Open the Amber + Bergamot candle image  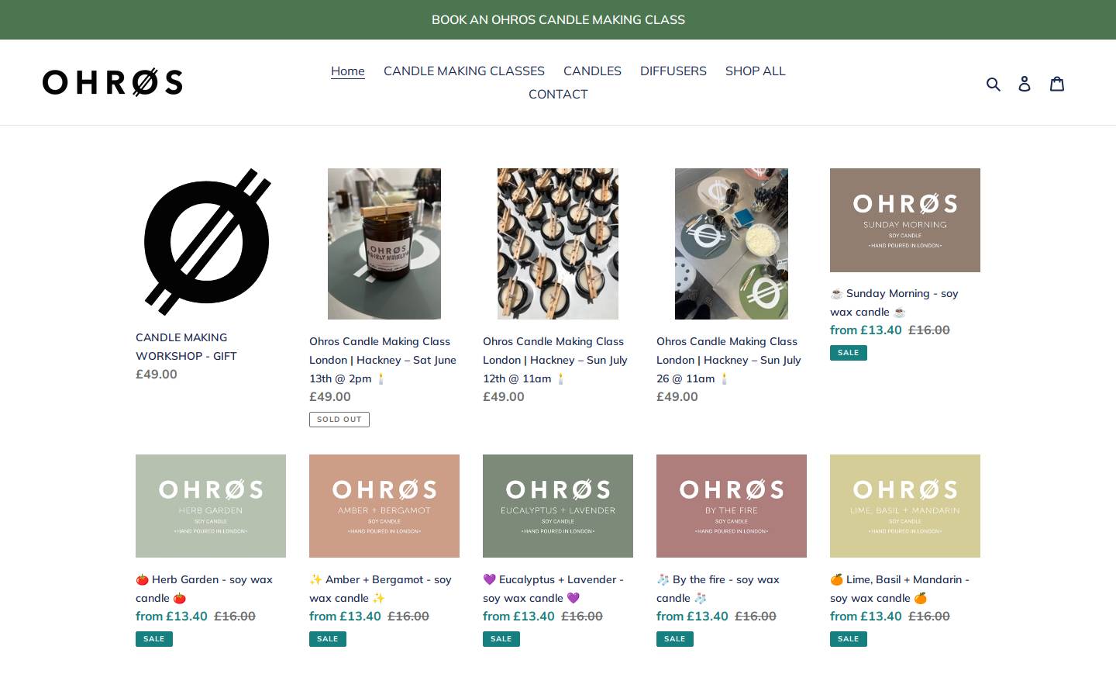pyautogui.click(x=384, y=506)
